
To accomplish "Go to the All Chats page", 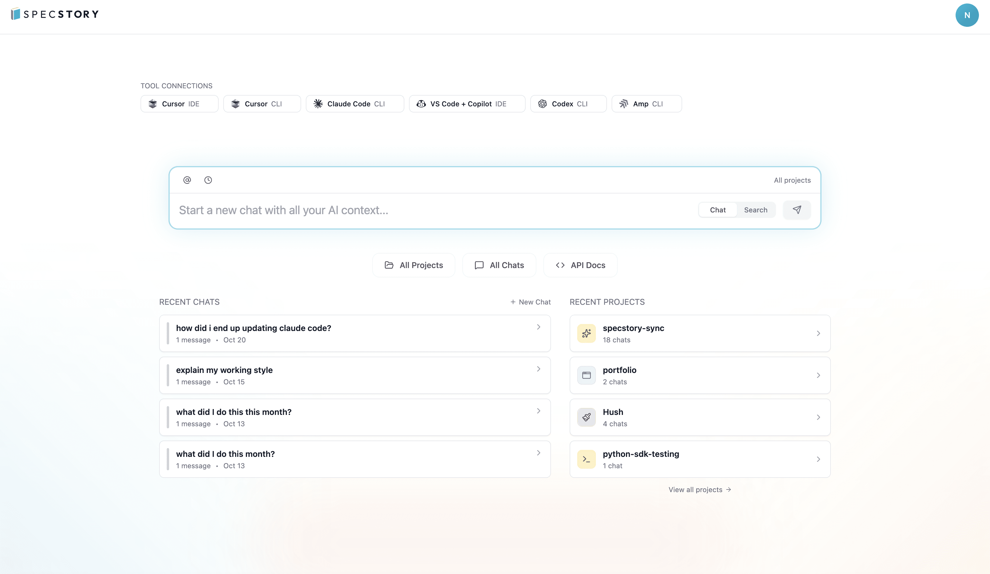I will point(499,265).
